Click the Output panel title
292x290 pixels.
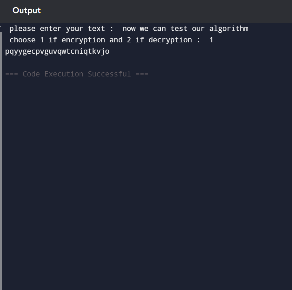[x=27, y=11]
